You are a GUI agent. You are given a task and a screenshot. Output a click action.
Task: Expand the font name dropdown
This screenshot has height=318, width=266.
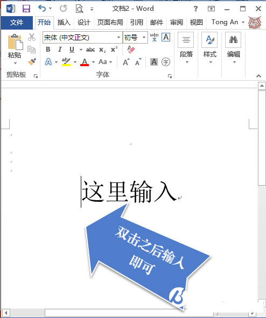[118, 37]
